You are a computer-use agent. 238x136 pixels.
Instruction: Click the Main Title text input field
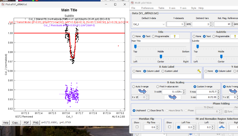[160, 41]
